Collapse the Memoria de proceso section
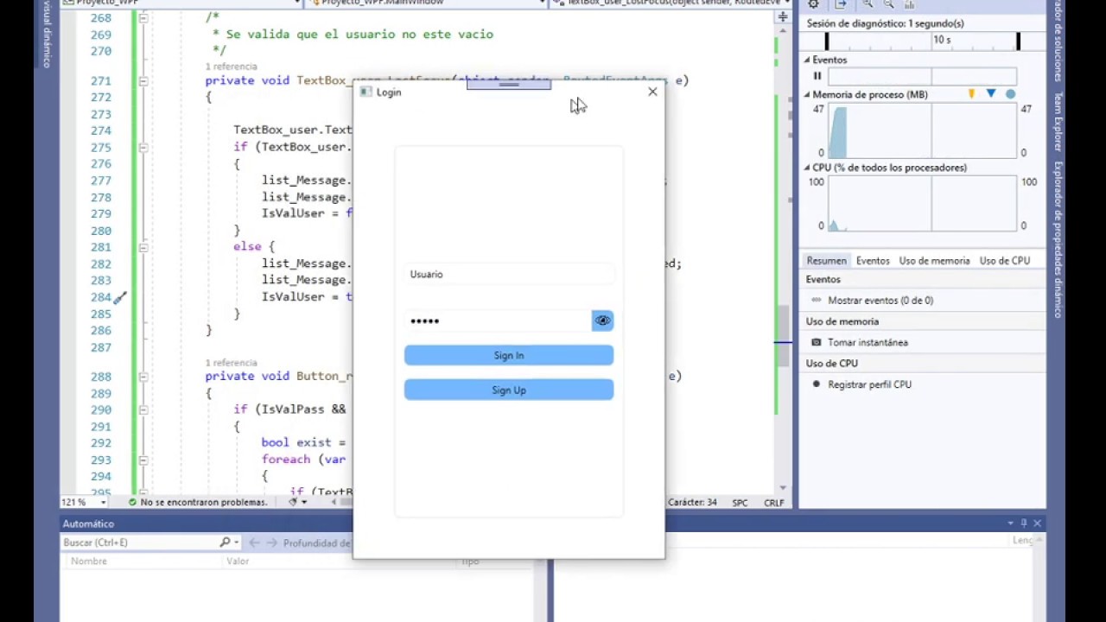Screen dimensions: 1106x622 coord(807,94)
